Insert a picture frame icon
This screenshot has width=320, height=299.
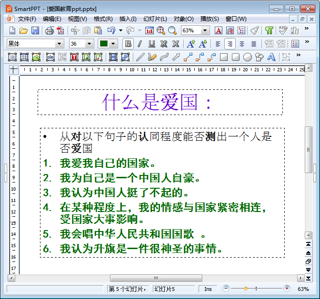tap(36, 57)
